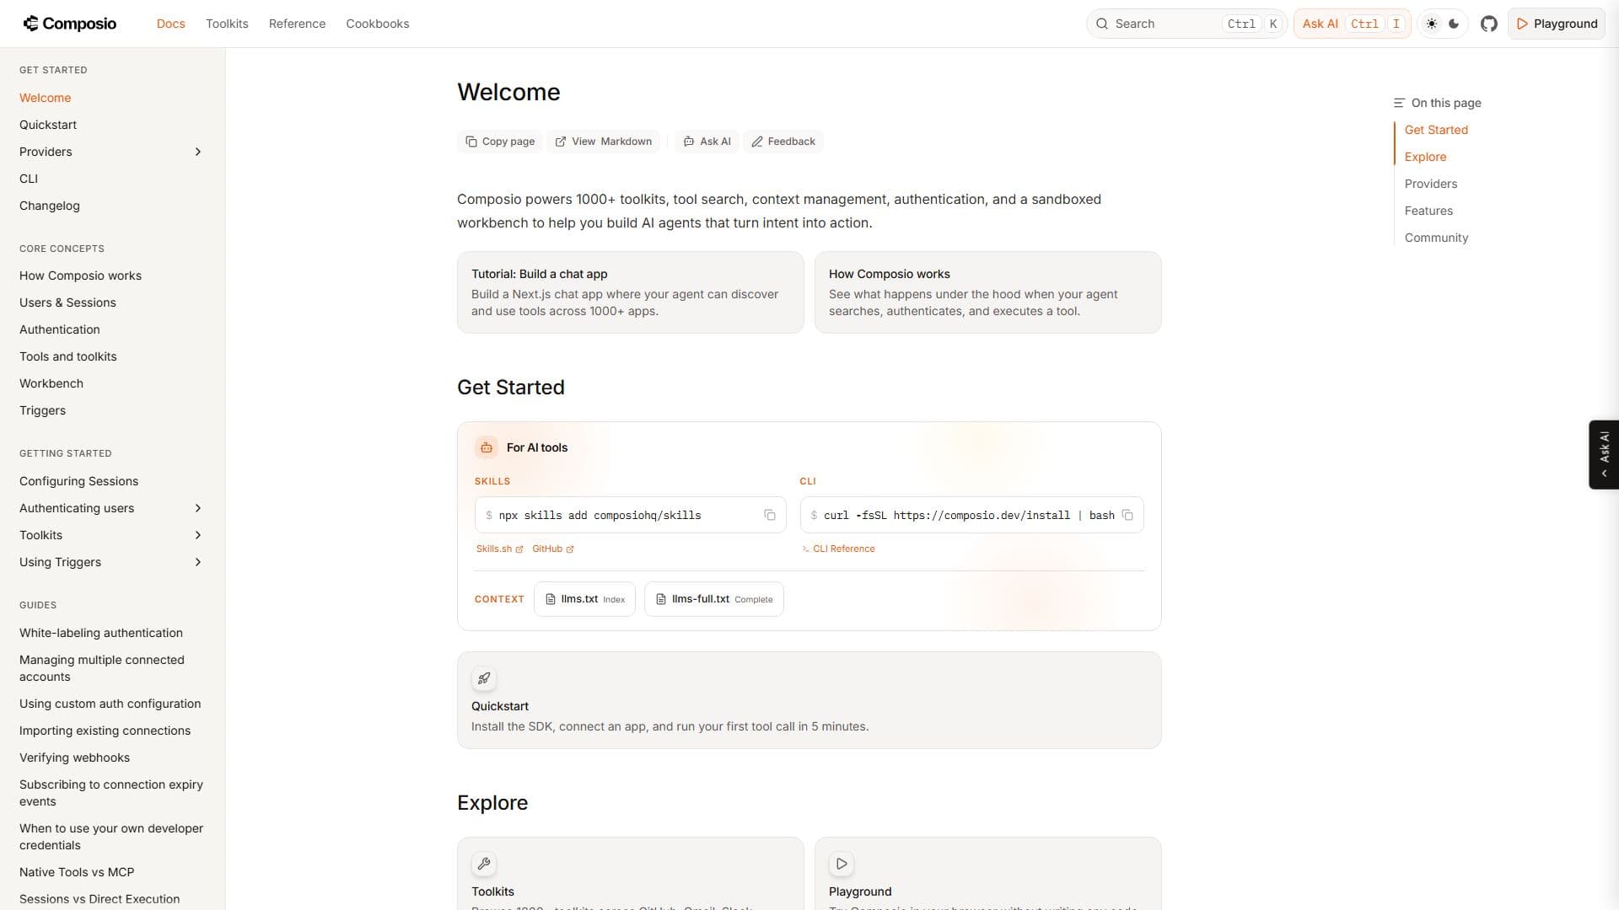Open the GitHub link under skills command
The image size is (1619, 910).
click(x=552, y=549)
